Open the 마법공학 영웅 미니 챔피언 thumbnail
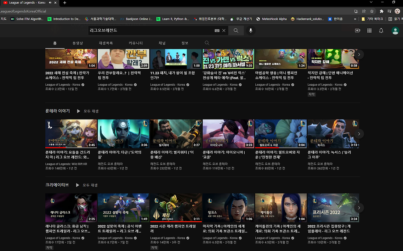The height and width of the screenshot is (251, 403). [x=281, y=59]
